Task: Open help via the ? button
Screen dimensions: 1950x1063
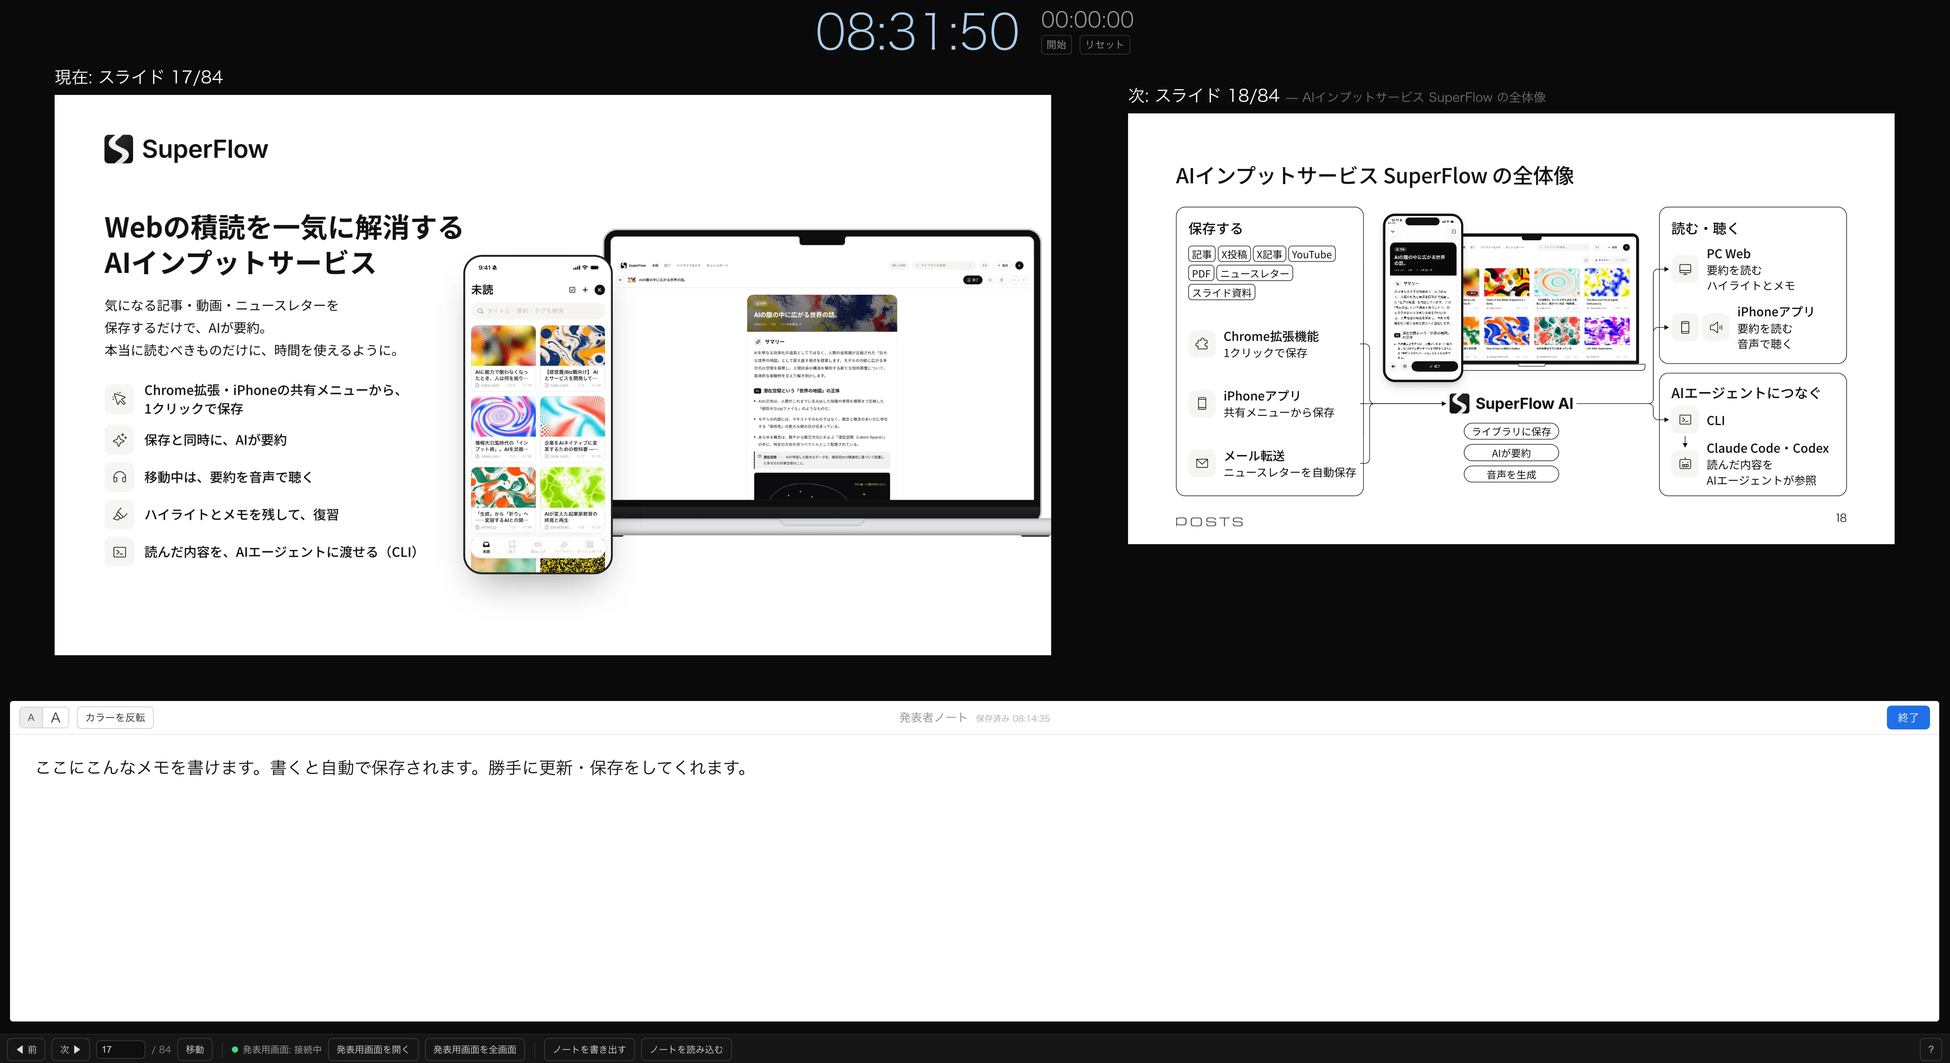Action: (1931, 1050)
